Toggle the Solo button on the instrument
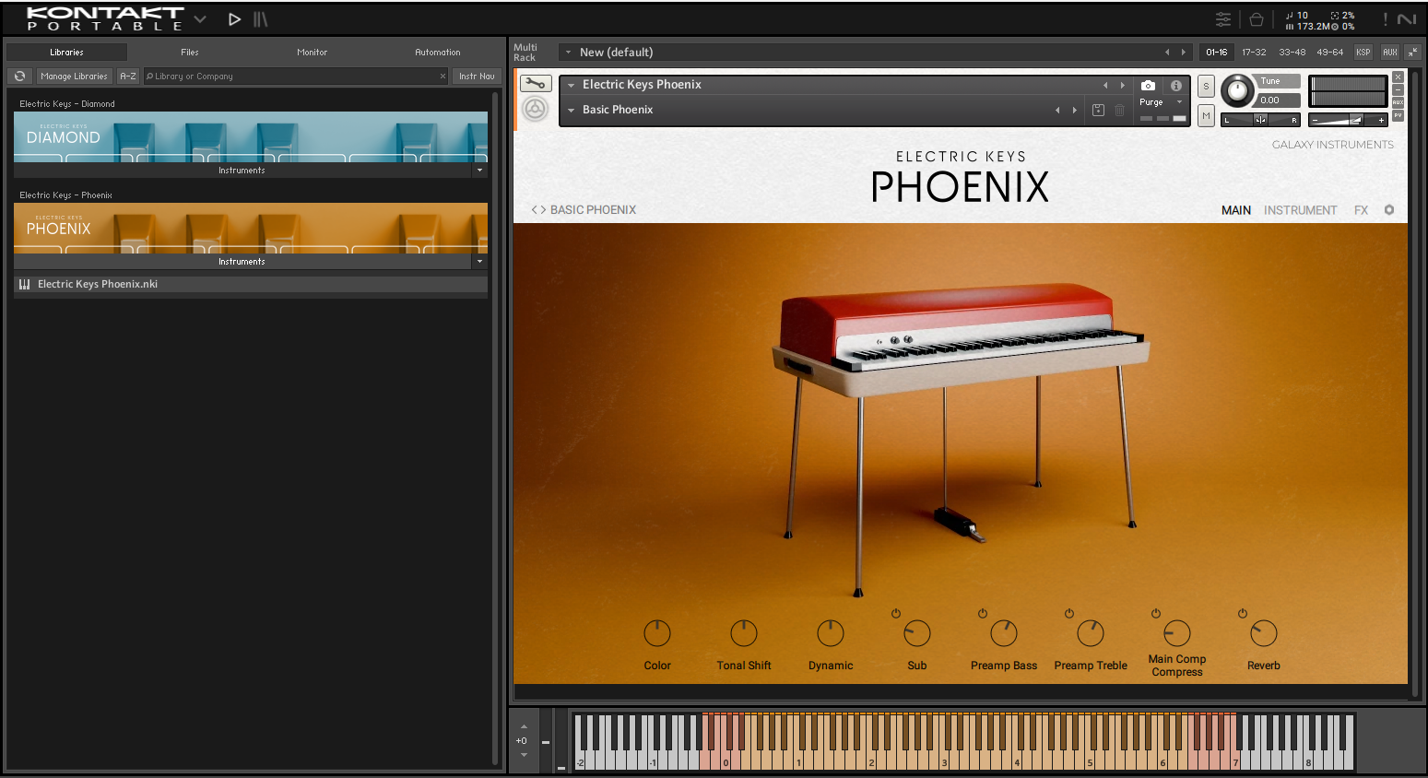This screenshot has width=1428, height=778. point(1206,87)
